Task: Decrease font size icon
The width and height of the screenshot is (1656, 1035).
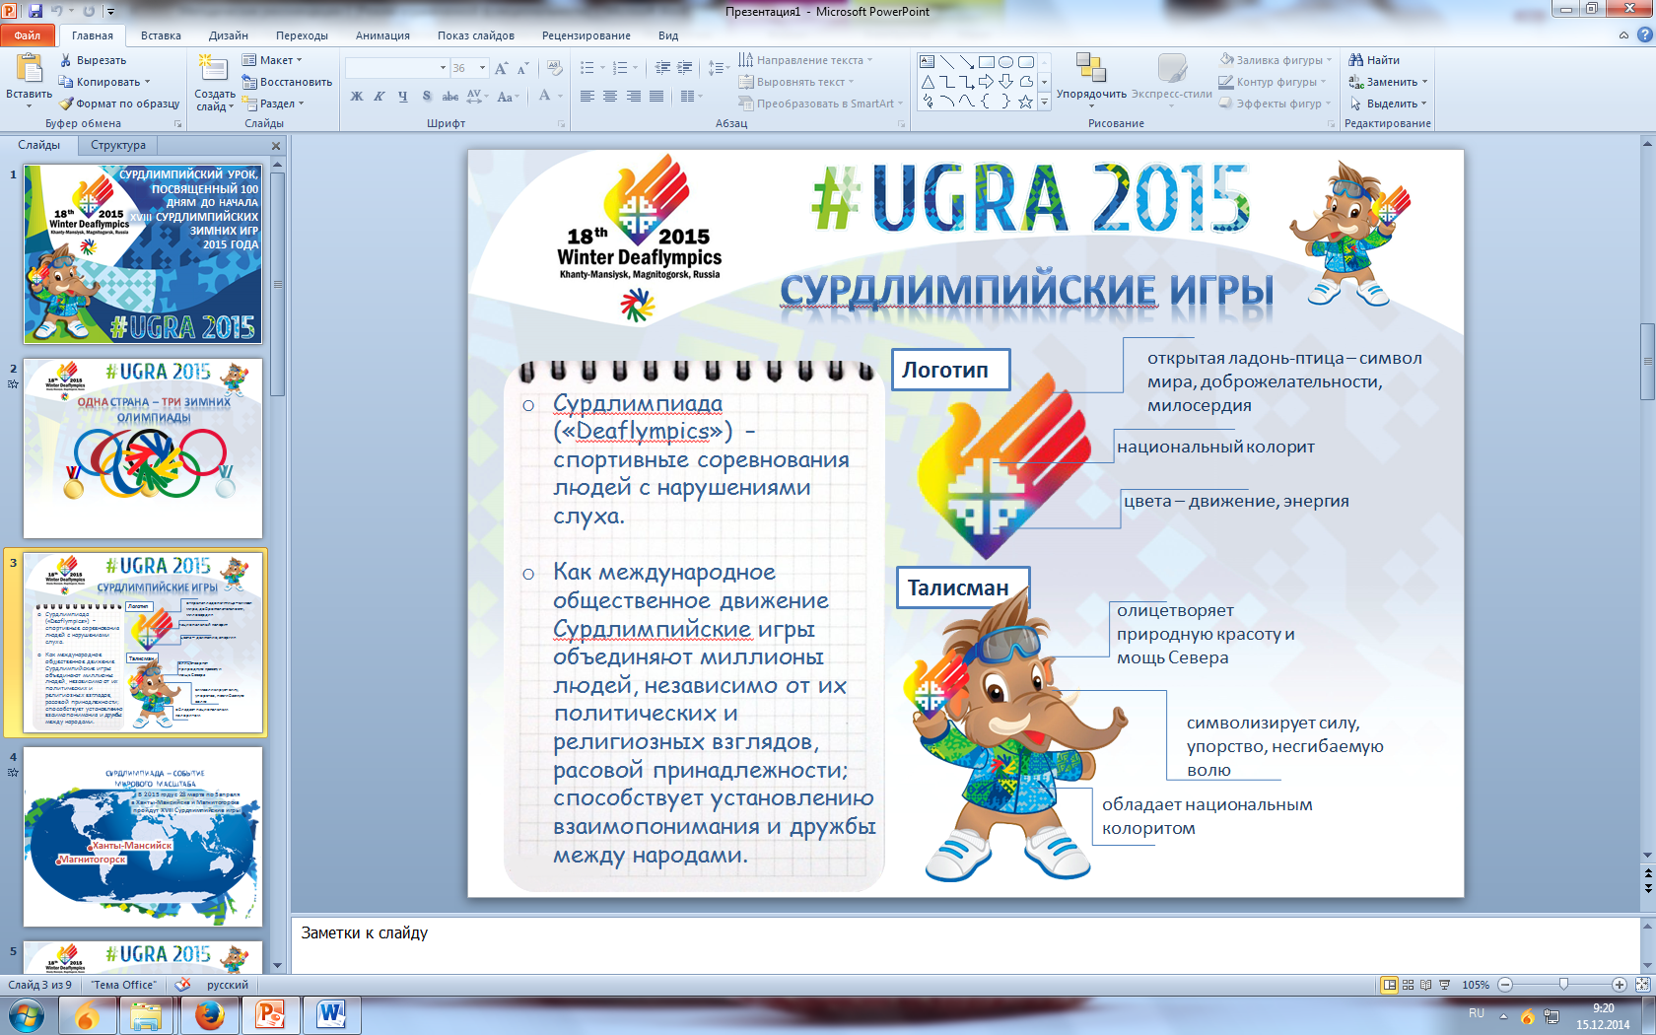Action: [x=523, y=68]
